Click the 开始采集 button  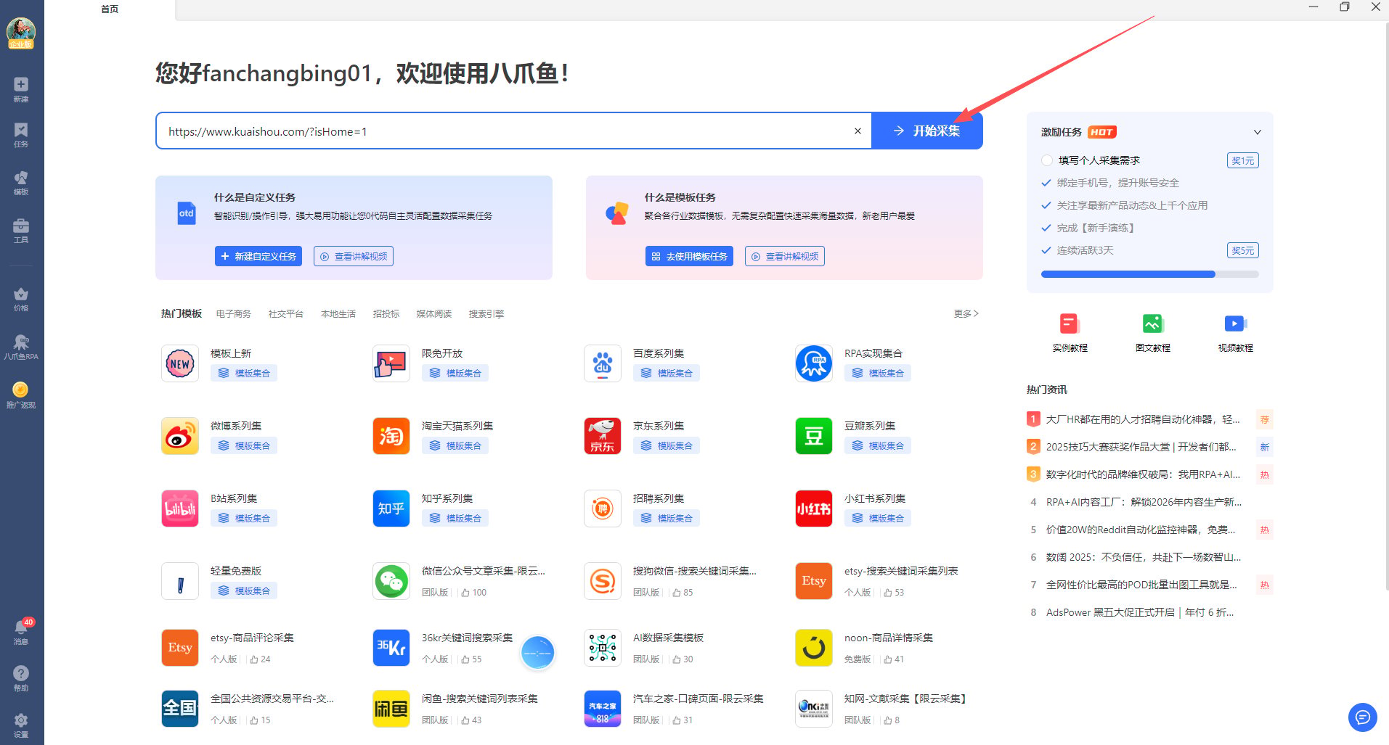click(927, 131)
